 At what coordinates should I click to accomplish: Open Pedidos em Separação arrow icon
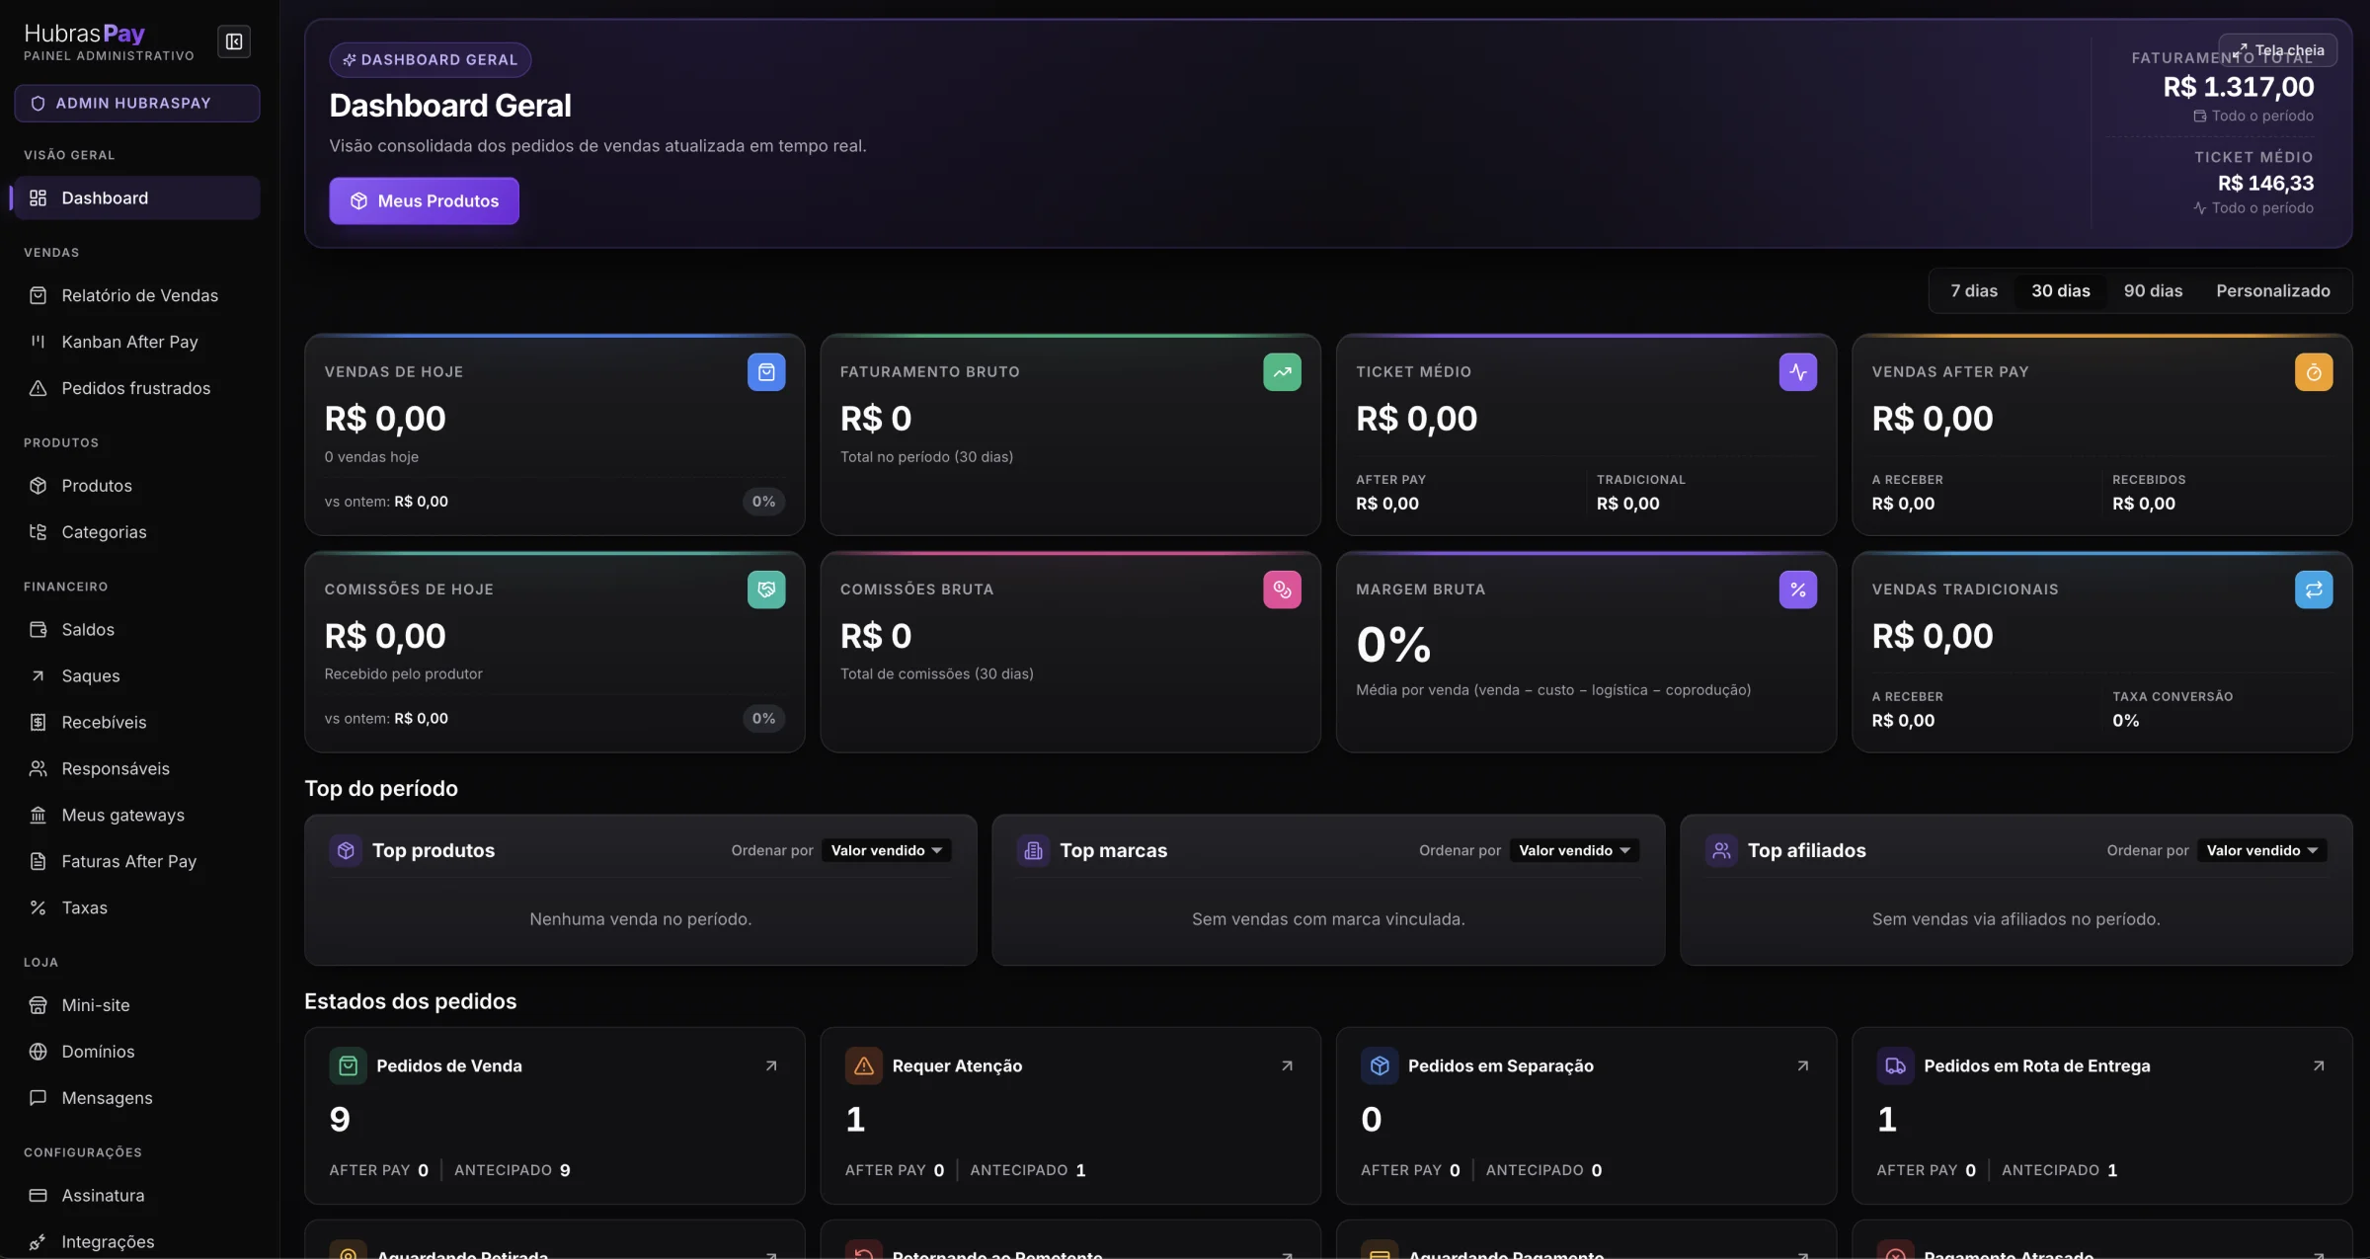coord(1803,1065)
